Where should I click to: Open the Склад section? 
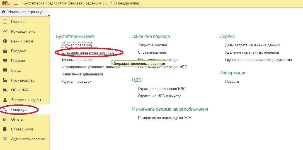[16, 71]
